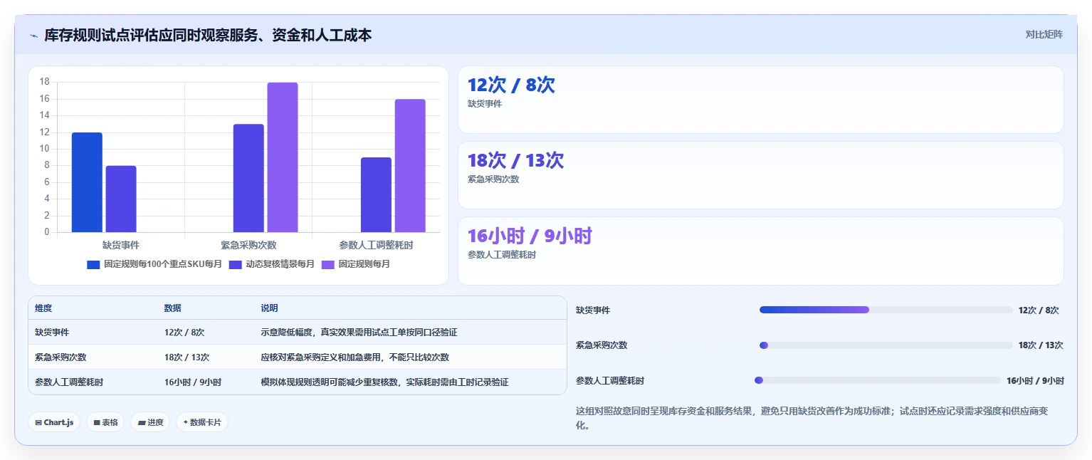This screenshot has height=460, width=1092.
Task: Click the 18次 / 13次 value after progress bar
Action: coord(1041,345)
